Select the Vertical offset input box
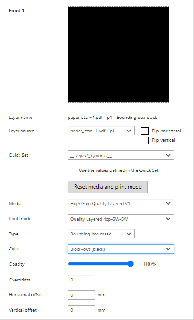Screen dimensions: 194x320 [81, 310]
